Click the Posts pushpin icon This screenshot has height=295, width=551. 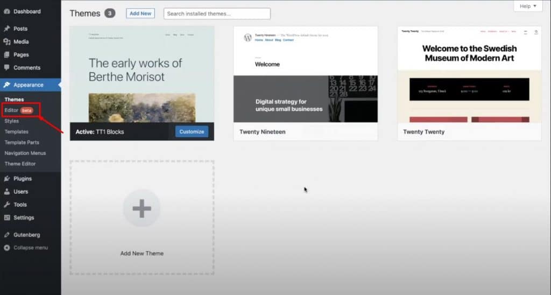coord(6,29)
